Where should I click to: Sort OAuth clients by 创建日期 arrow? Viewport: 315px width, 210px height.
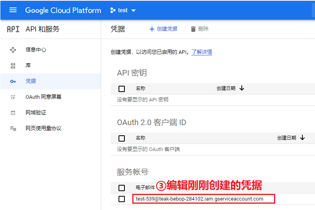[x=302, y=138]
